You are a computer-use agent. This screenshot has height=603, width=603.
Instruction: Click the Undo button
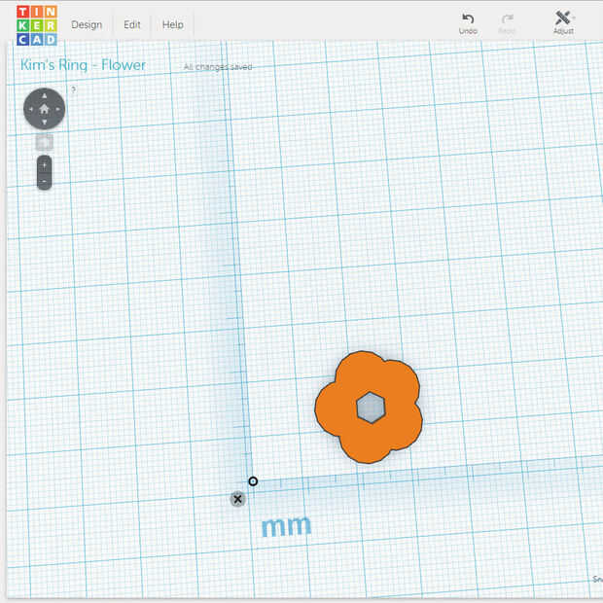468,24
